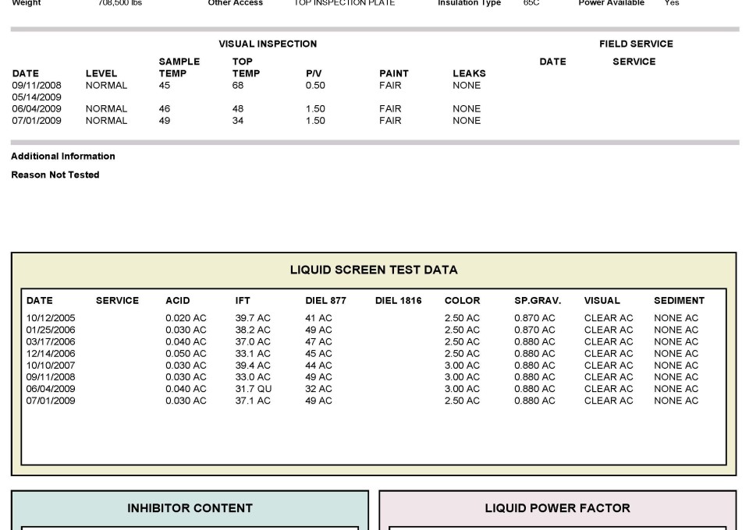This screenshot has height=530, width=749.
Task: Click SERVICE header in Liquid Screen table
Action: coord(118,301)
